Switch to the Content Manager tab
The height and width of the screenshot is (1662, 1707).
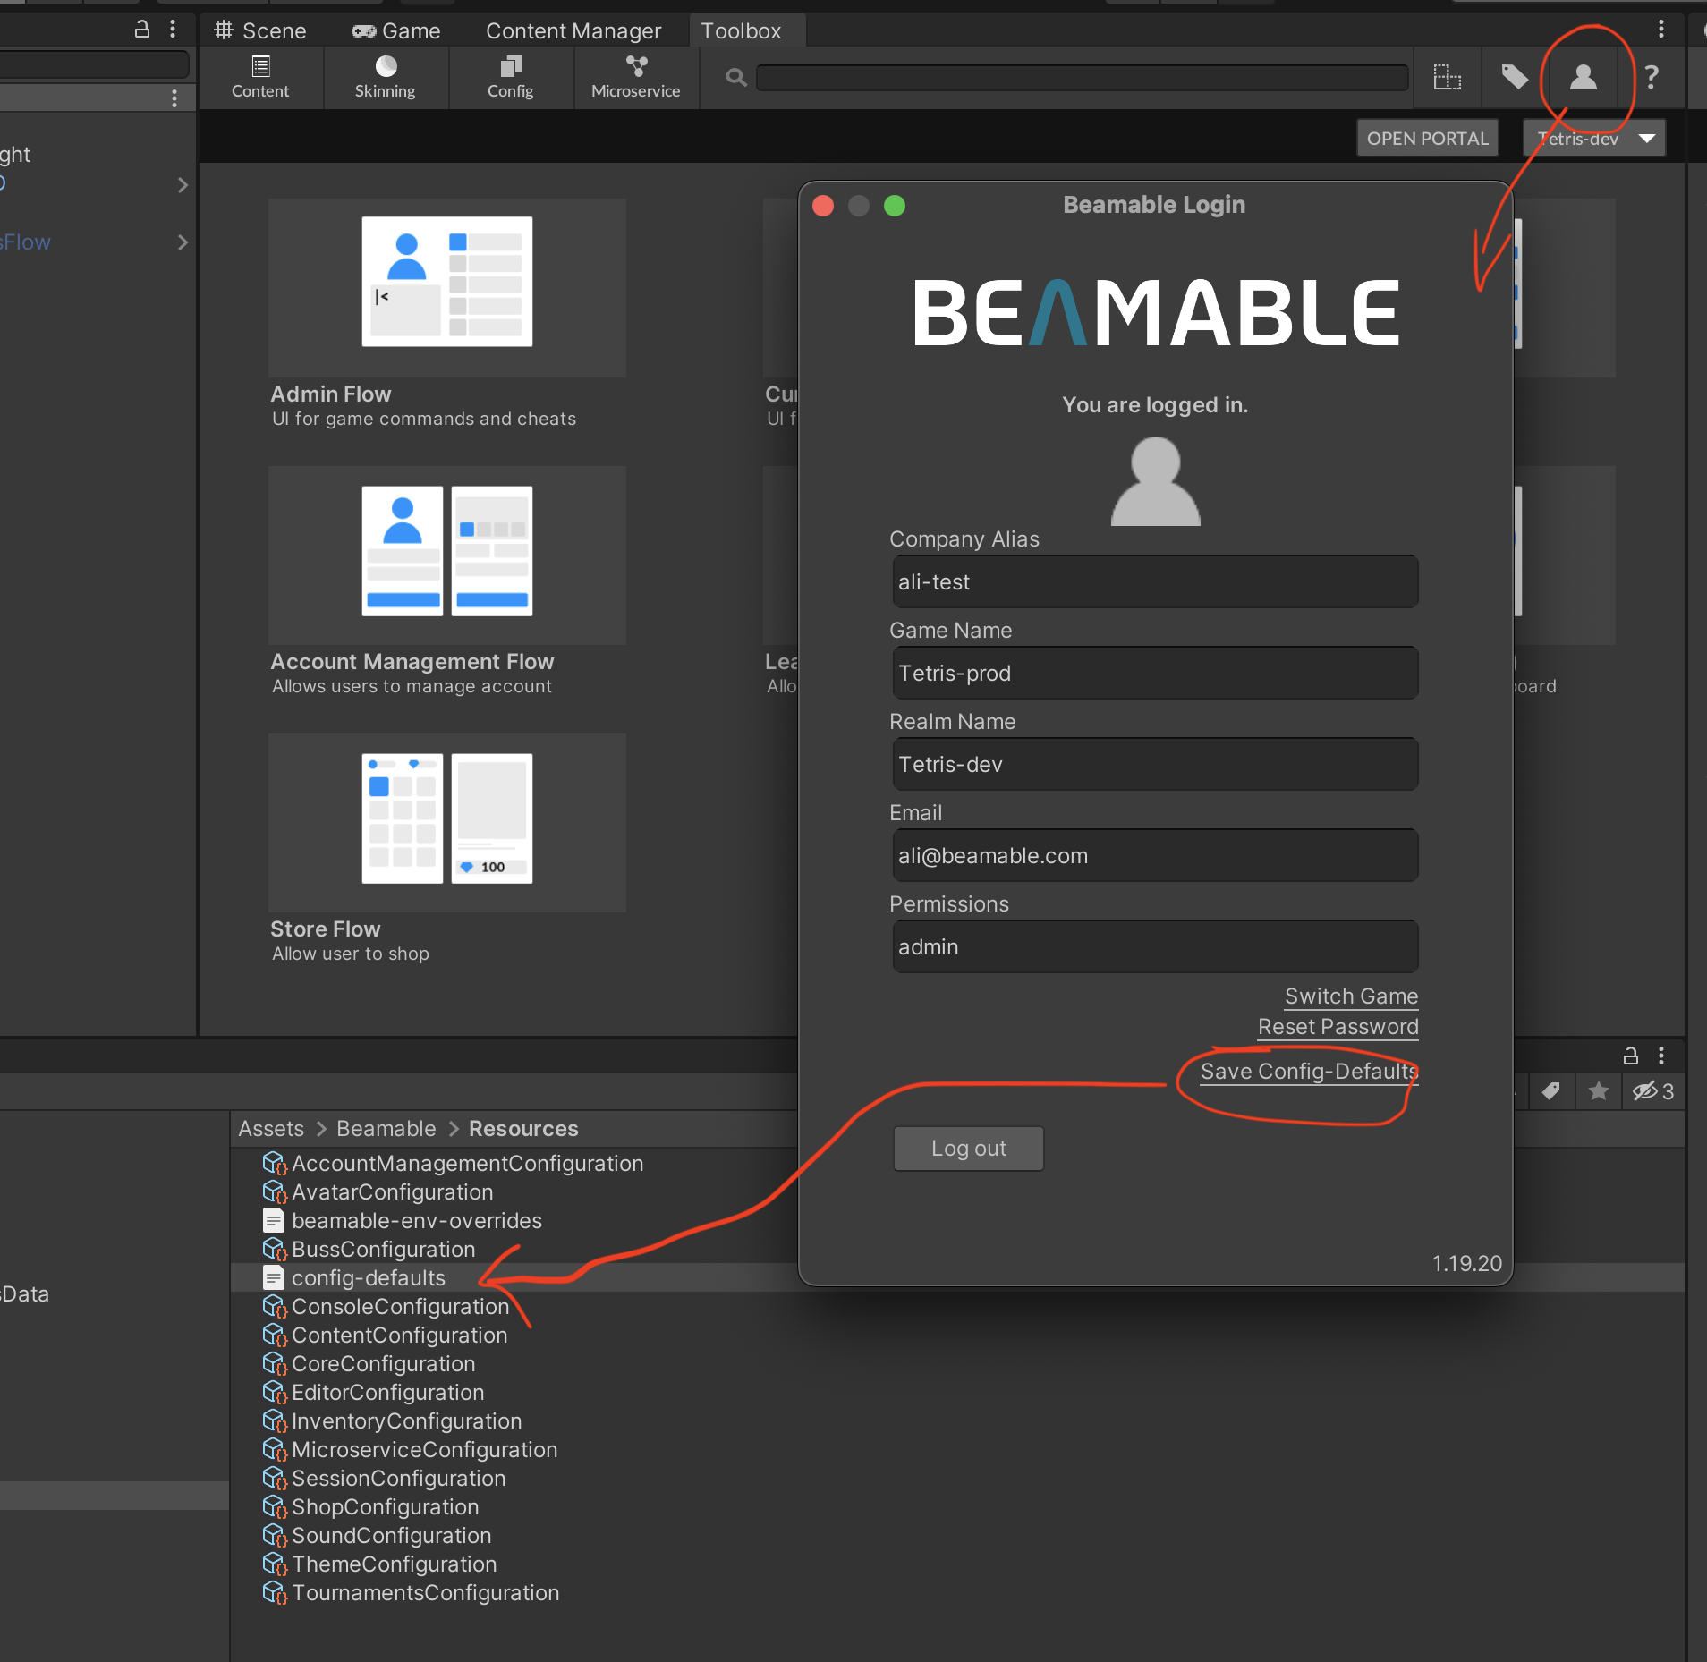[573, 31]
